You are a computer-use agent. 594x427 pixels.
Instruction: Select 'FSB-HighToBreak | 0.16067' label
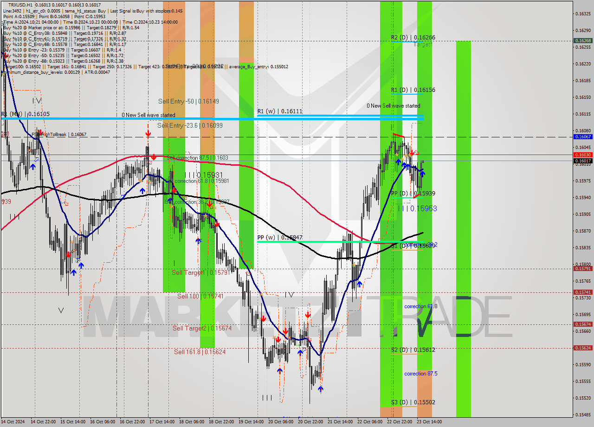(59, 135)
